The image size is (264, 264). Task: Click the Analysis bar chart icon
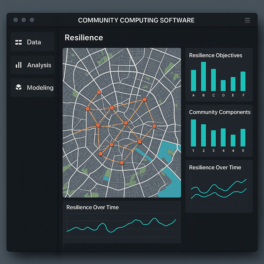click(18, 65)
